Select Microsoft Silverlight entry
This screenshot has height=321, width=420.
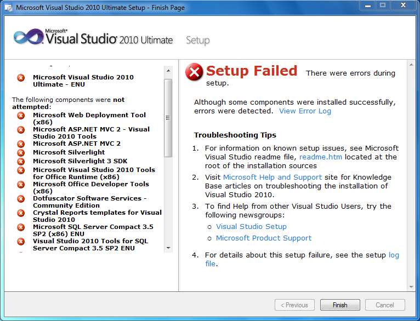69,152
